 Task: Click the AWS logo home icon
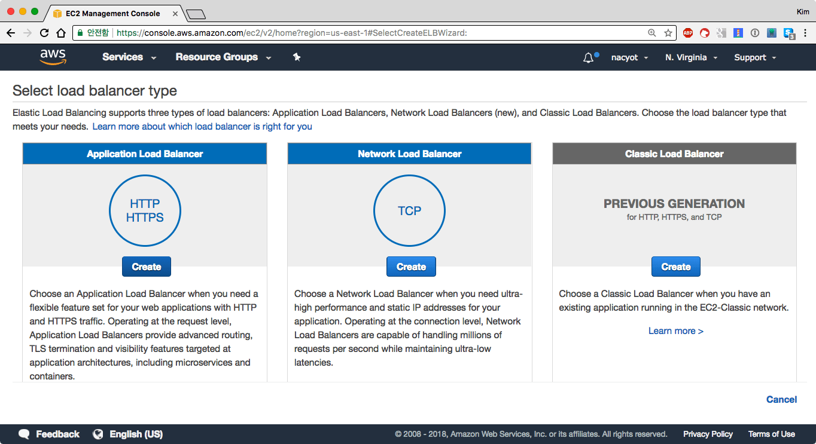(53, 57)
